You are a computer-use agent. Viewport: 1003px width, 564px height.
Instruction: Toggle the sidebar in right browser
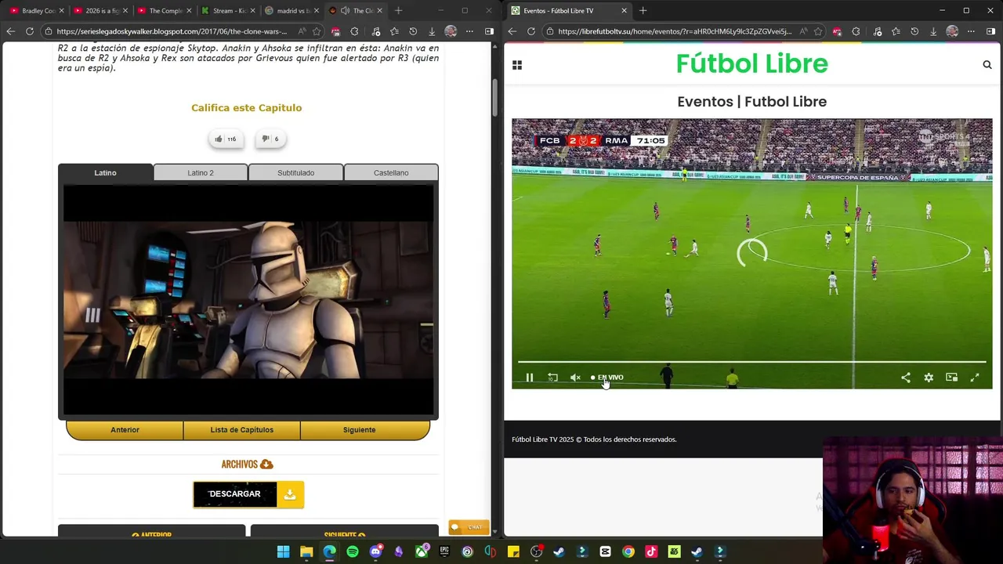coord(990,31)
